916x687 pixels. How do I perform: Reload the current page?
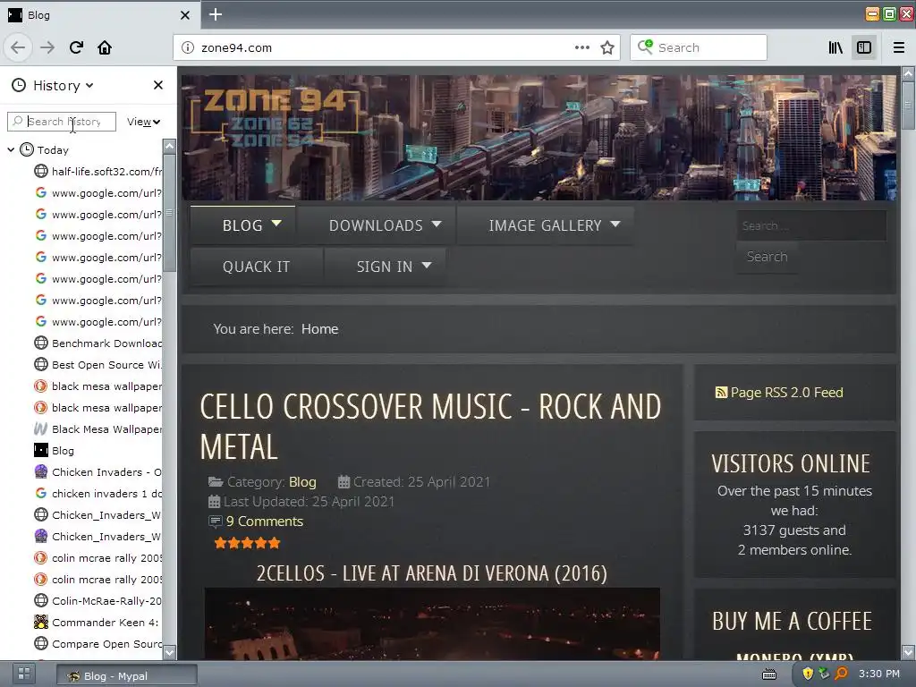point(77,47)
